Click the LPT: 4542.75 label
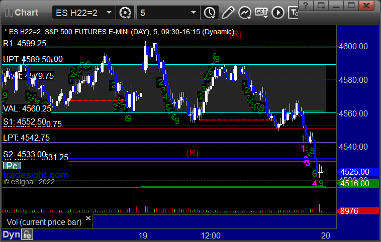 [x=26, y=138]
